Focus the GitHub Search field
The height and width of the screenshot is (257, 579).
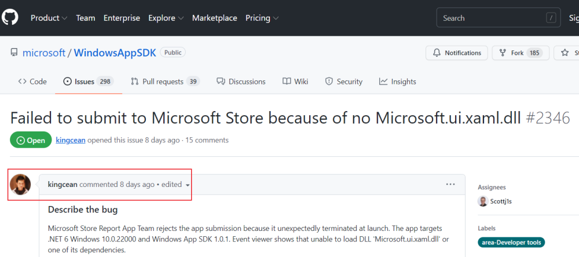coord(492,18)
